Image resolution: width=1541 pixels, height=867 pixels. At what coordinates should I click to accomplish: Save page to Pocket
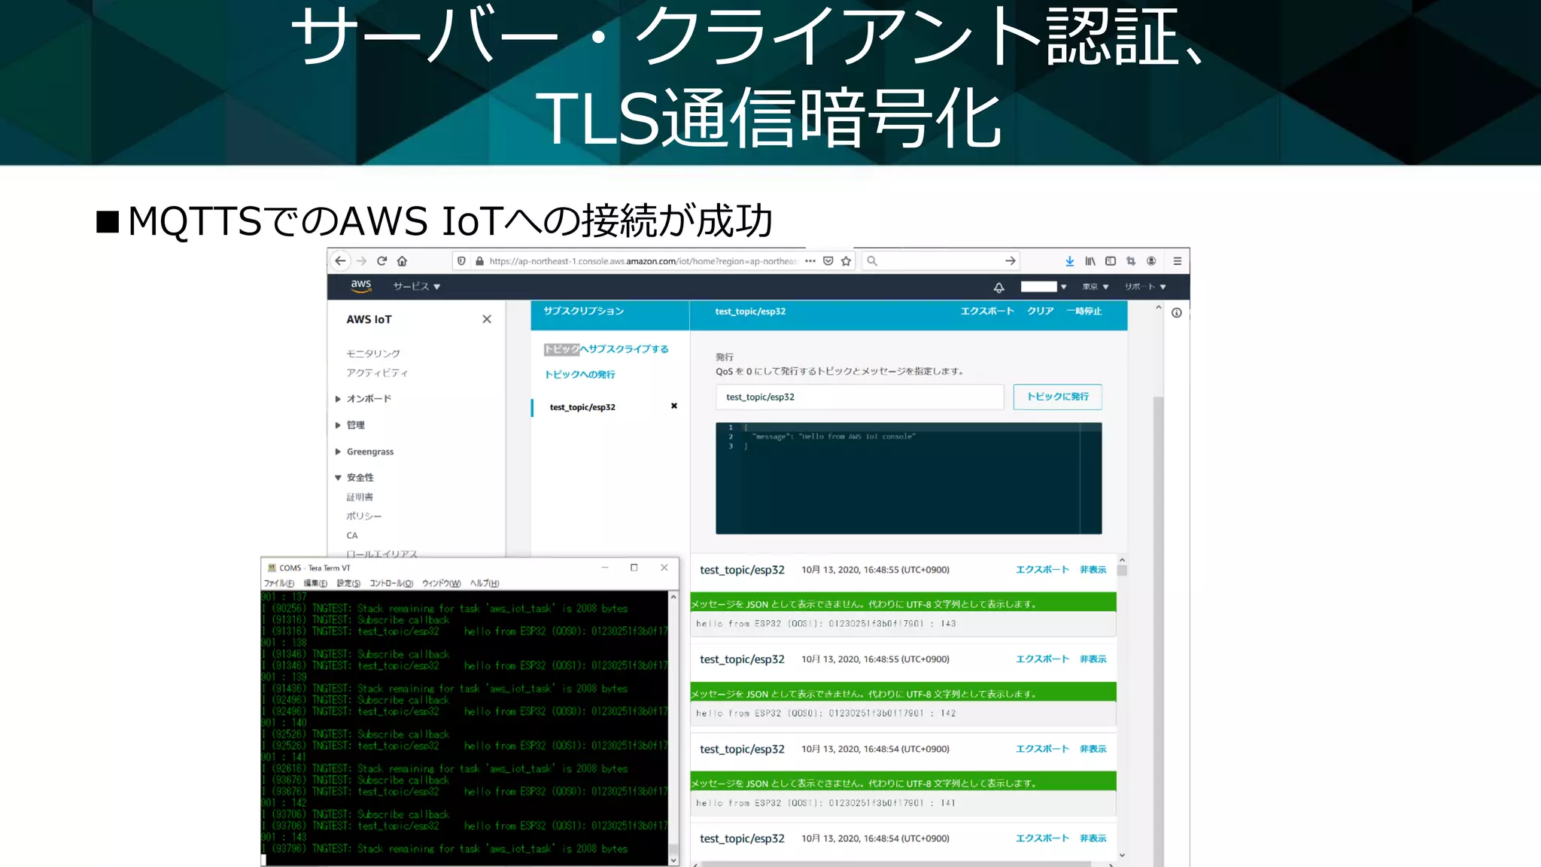[x=828, y=261]
